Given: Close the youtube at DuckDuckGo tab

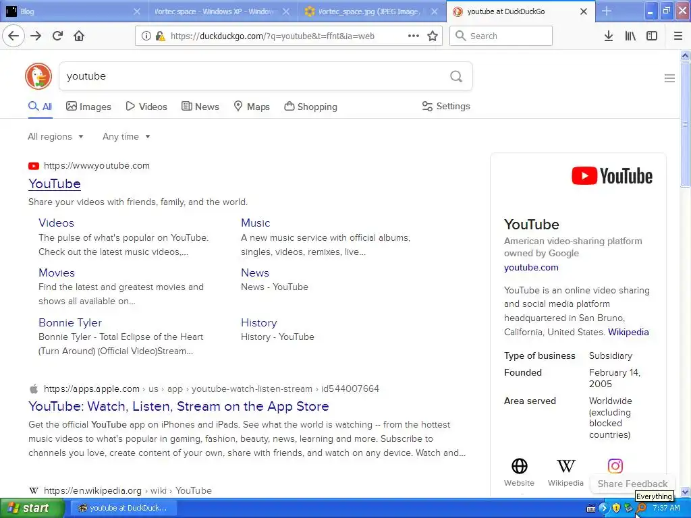Looking at the screenshot, I should [x=584, y=11].
